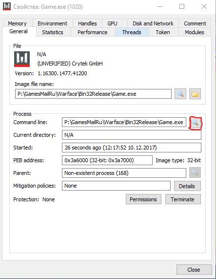
Task: Switch to the Token tab
Action: 163,32
